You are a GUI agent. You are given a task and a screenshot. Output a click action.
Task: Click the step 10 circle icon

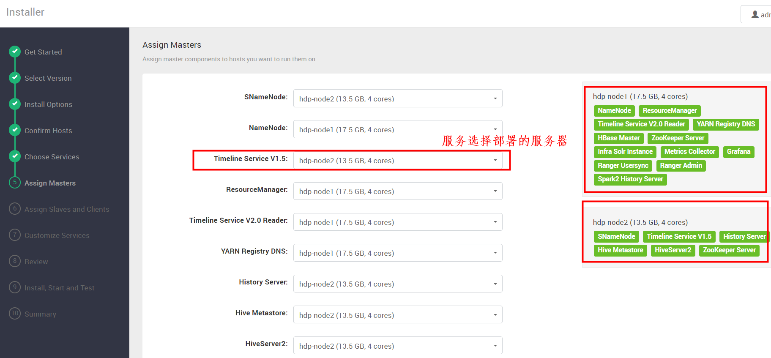[x=15, y=313]
